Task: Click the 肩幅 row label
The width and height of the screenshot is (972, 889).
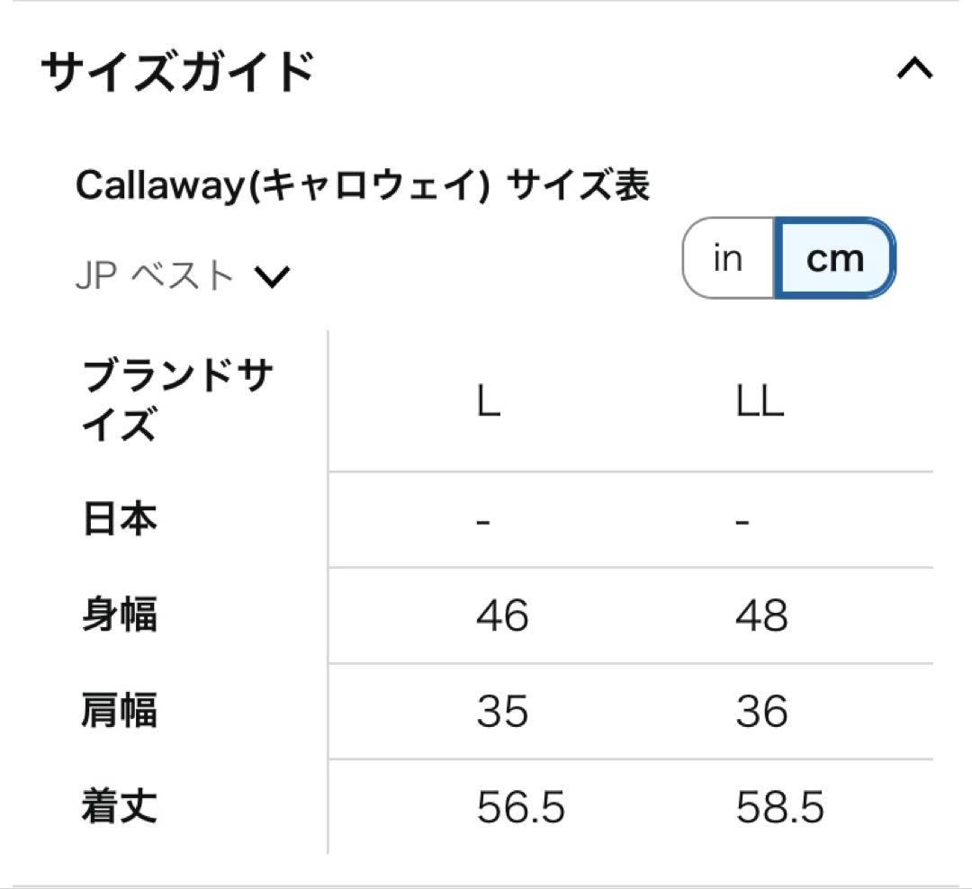Action: tap(120, 712)
